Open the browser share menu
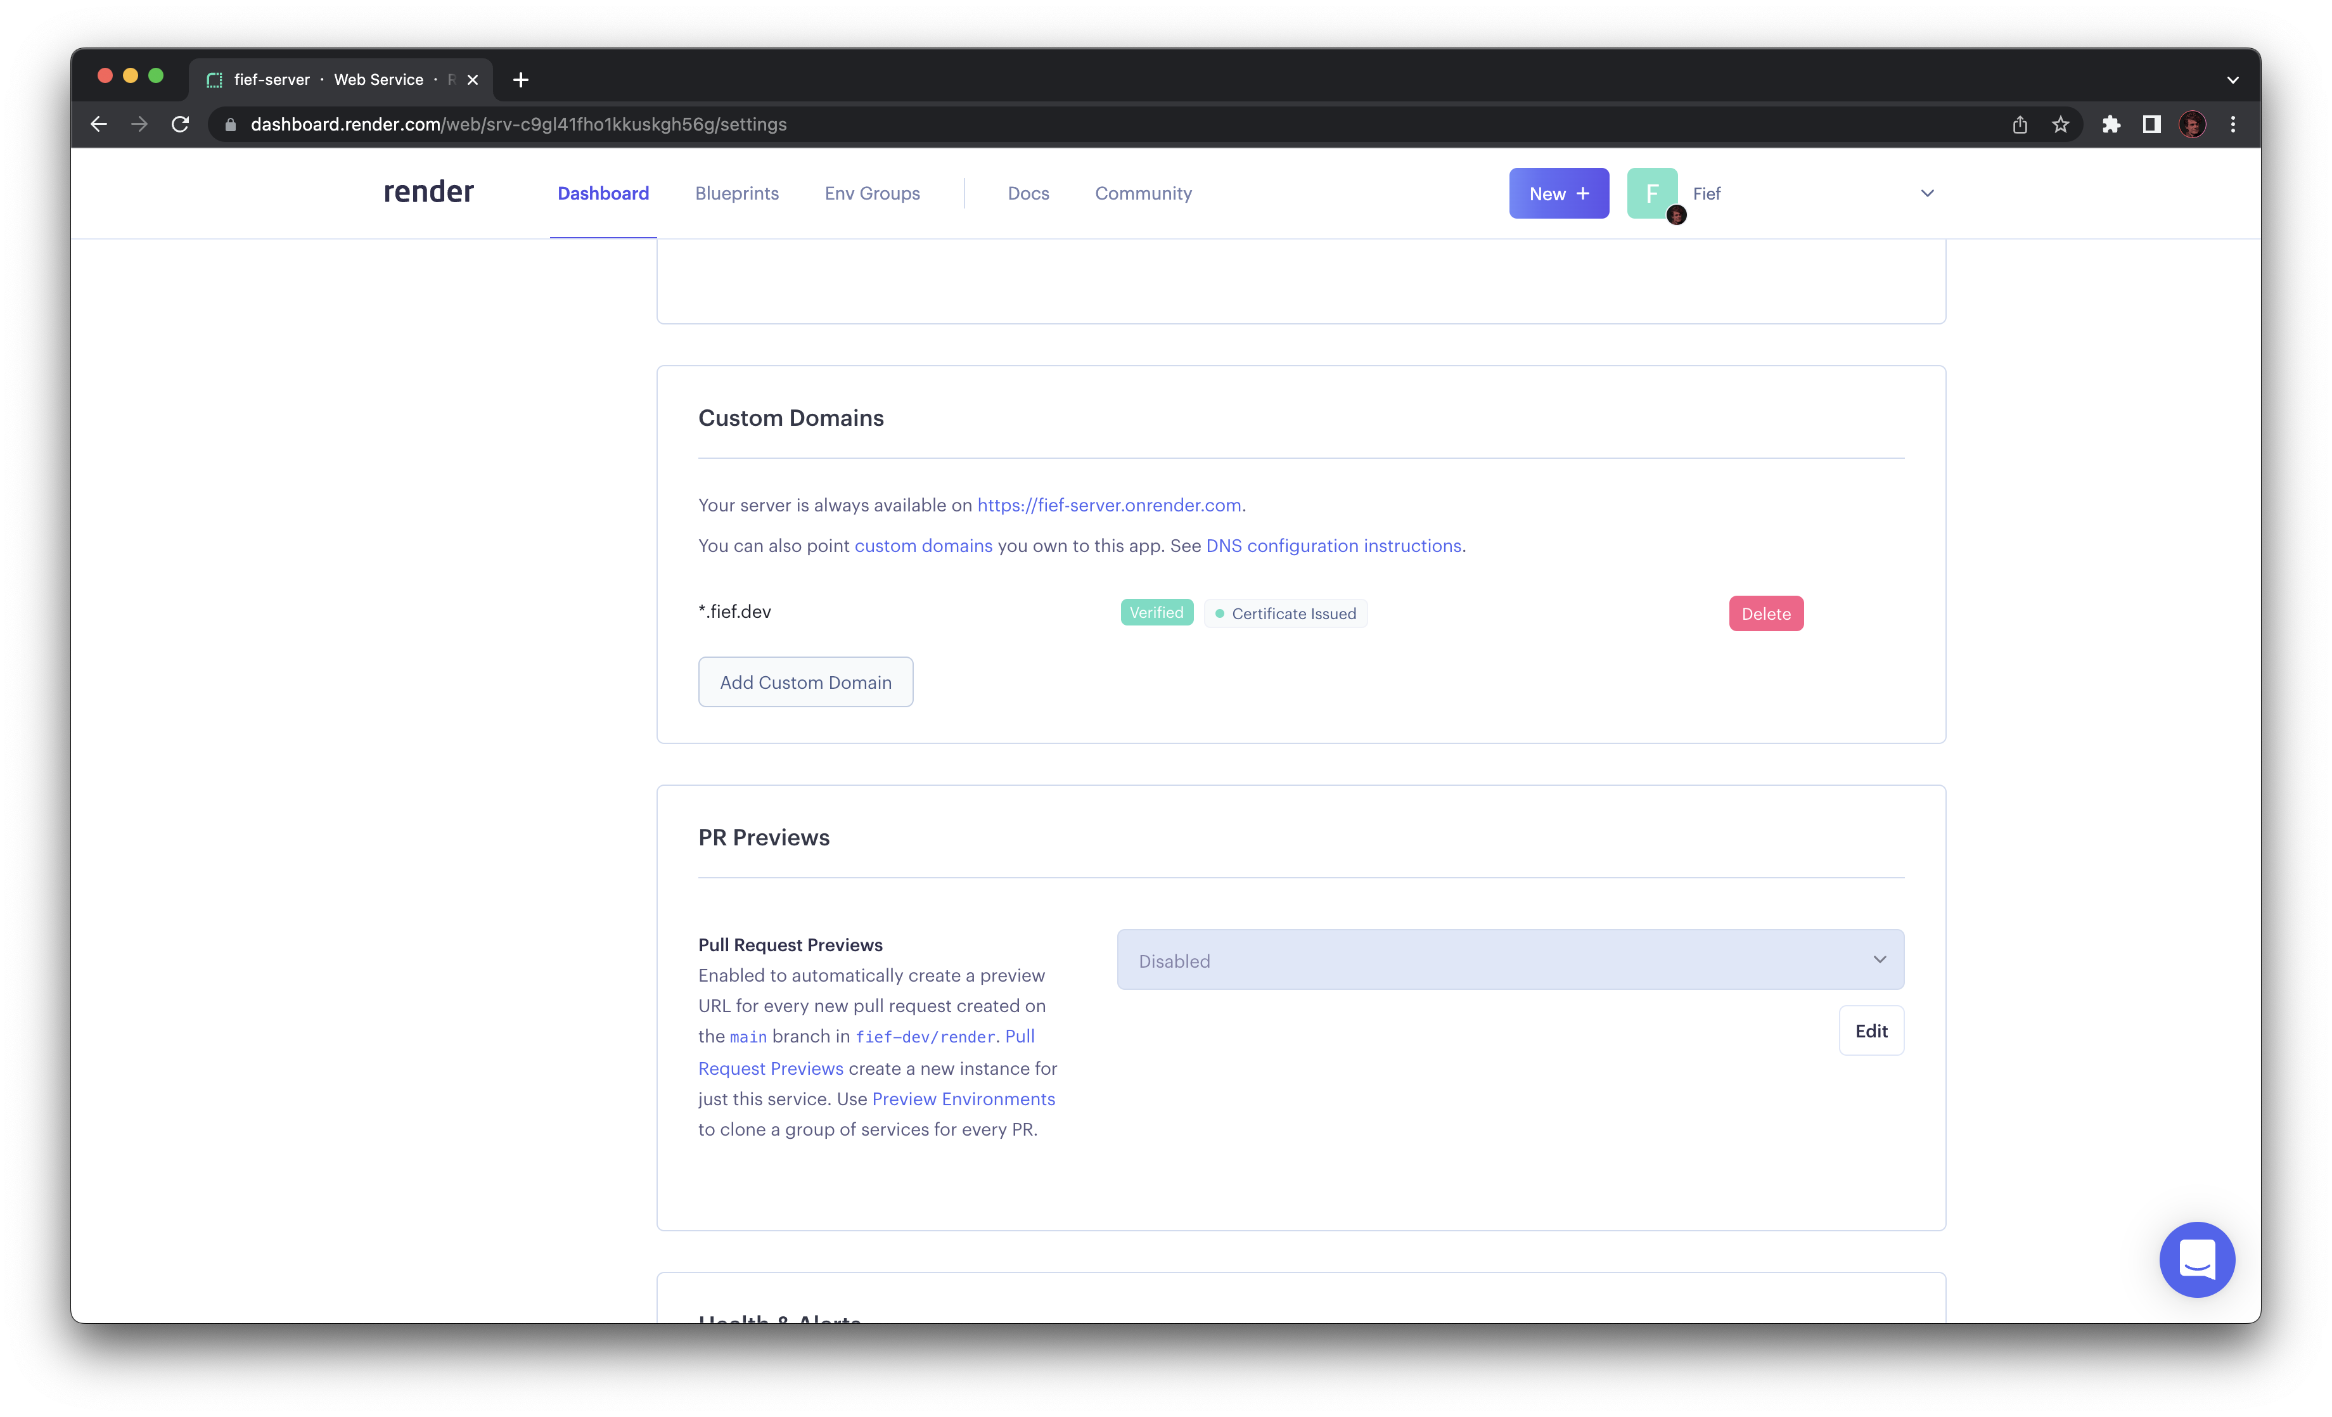This screenshot has height=1417, width=2332. (x=2020, y=124)
